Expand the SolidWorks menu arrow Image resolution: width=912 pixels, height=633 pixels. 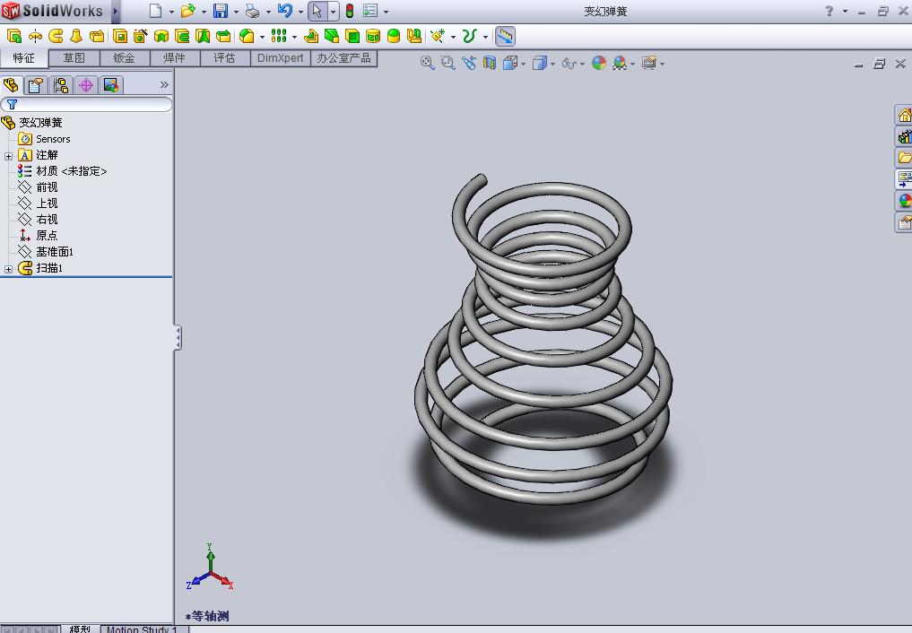[116, 11]
